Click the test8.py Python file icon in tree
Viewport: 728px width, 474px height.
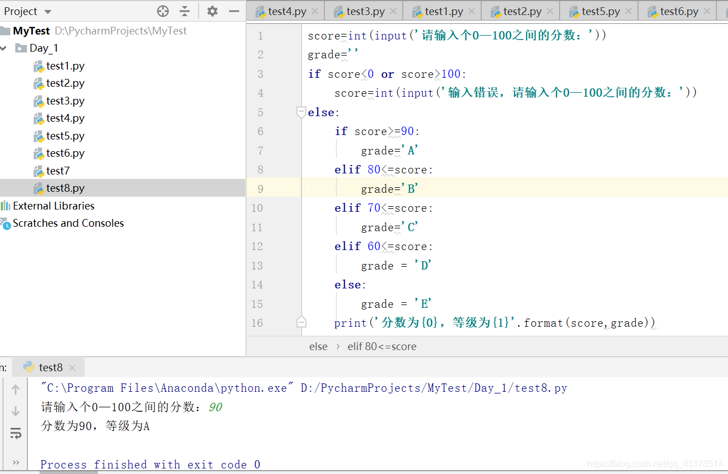tap(38, 188)
